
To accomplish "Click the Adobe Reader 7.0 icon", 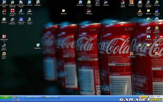I will 4,37.
